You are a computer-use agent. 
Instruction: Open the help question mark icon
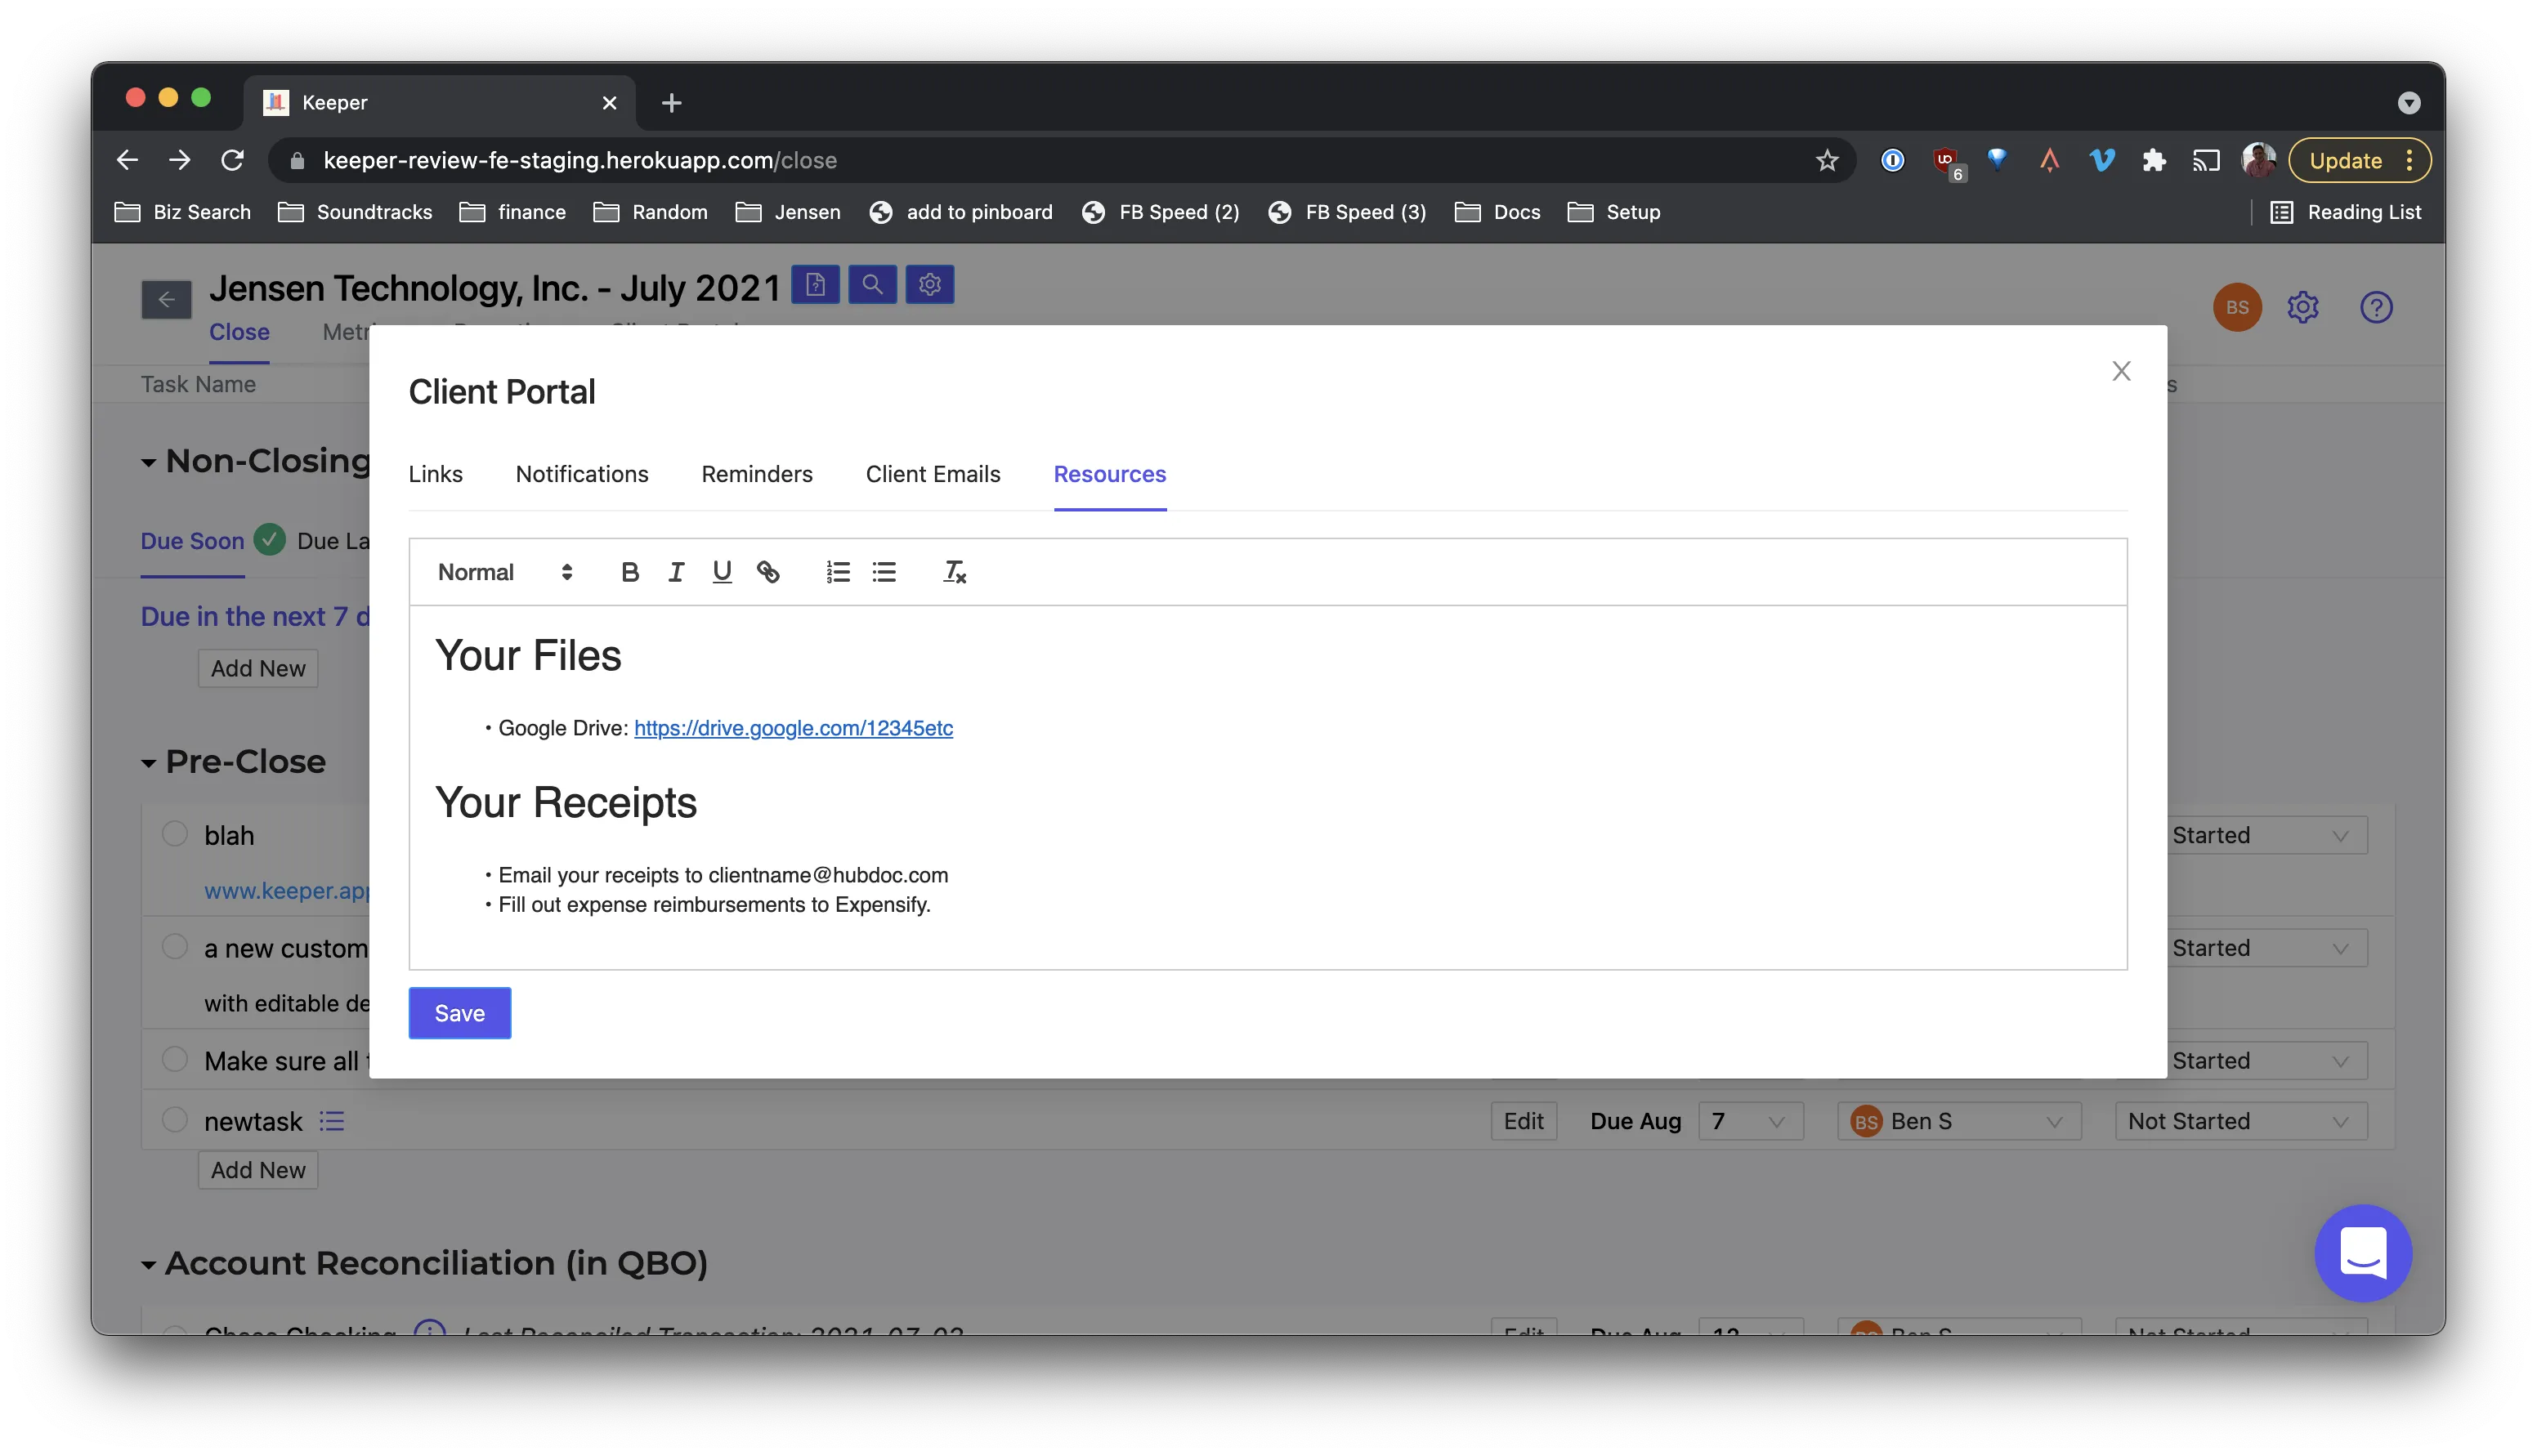coord(2376,307)
